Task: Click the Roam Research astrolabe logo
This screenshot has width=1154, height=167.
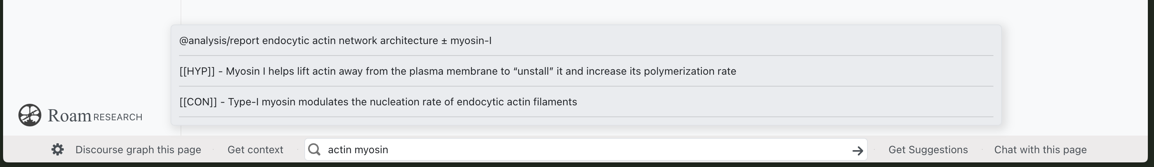Action: tap(30, 115)
